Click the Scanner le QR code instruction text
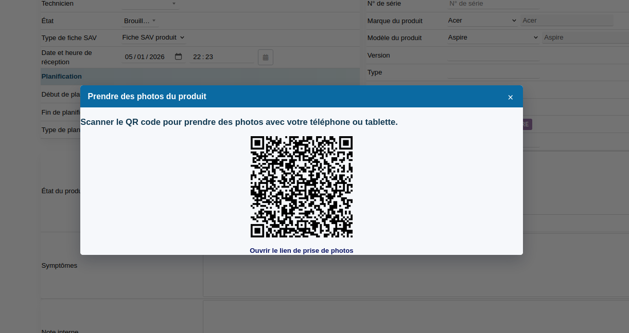 click(239, 122)
